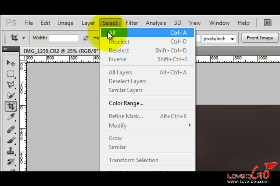This screenshot has width=280, height=186.
Task: Select the Polygonal Lasso tool
Action: [x=11, y=85]
